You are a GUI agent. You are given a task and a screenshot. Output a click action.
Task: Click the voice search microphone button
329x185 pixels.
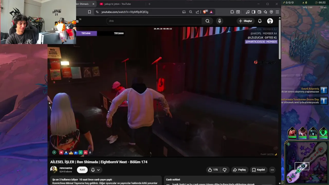click(220, 21)
